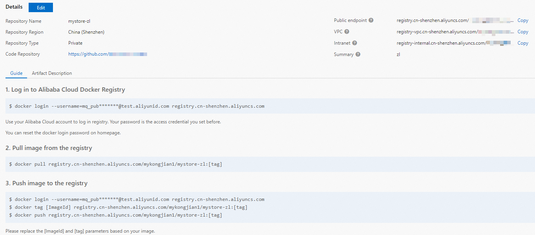The image size is (535, 235).
Task: Click the blurred Public endpoint value field
Action: [x=490, y=20]
